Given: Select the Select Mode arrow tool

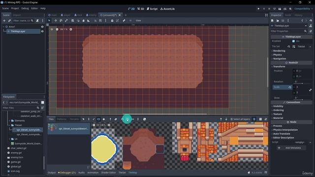Looking at the screenshot, I should 49,21.
